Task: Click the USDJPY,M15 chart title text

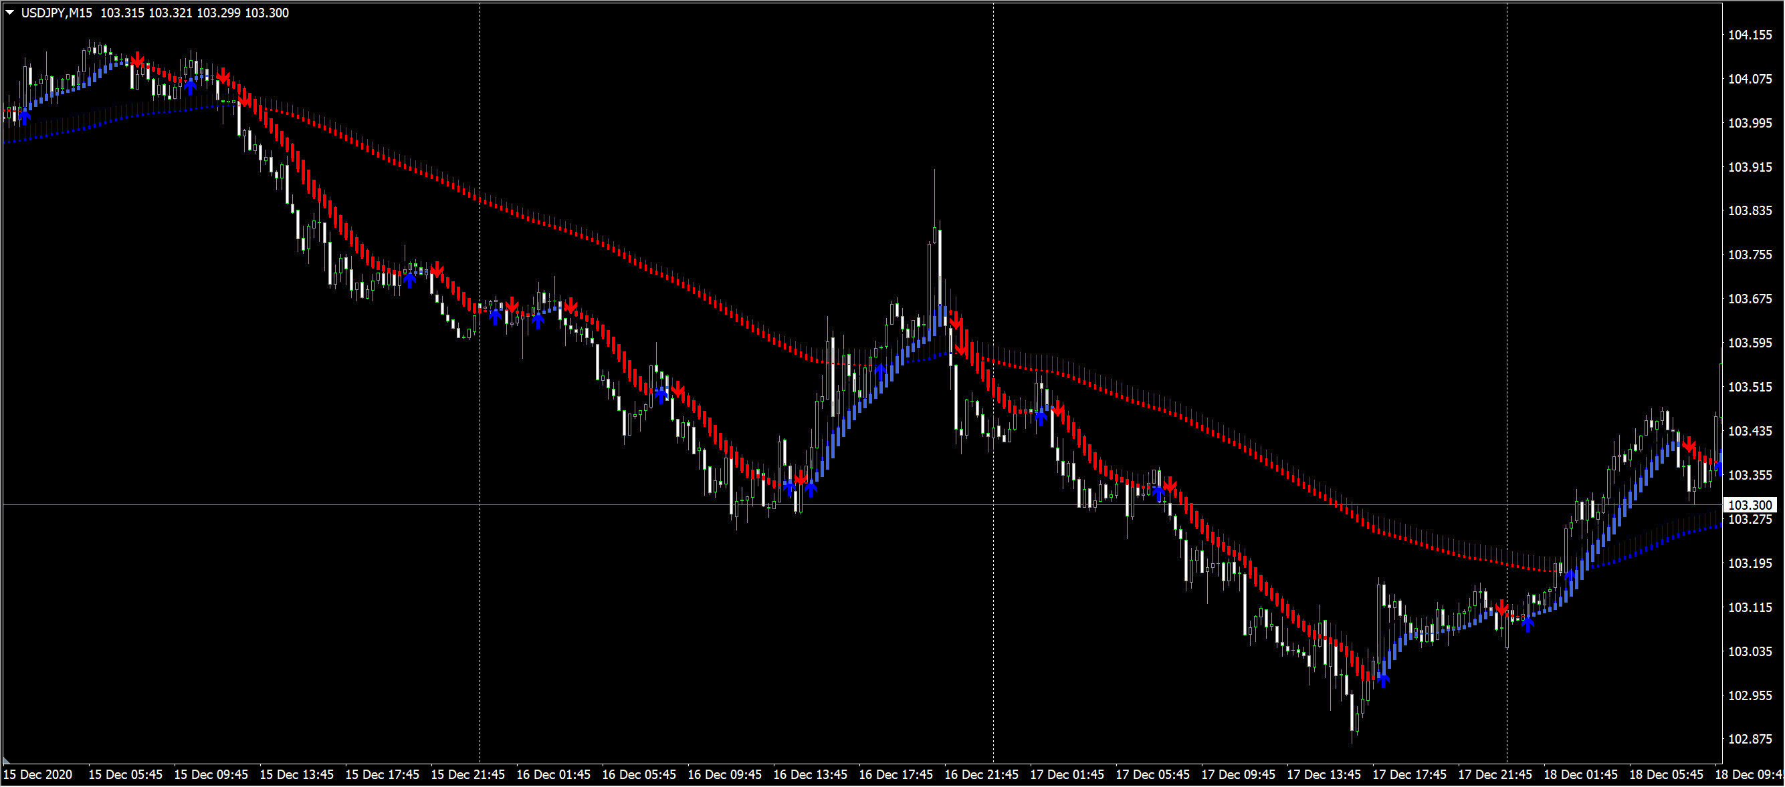Action: click(57, 13)
